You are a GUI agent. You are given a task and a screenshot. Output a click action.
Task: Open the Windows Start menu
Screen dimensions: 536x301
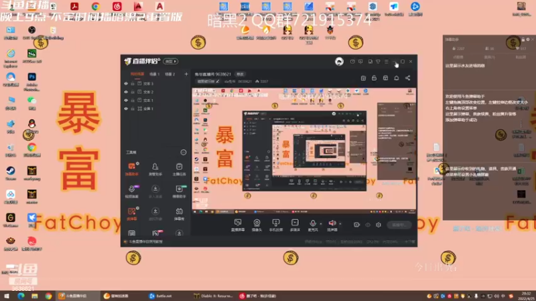click(7, 296)
